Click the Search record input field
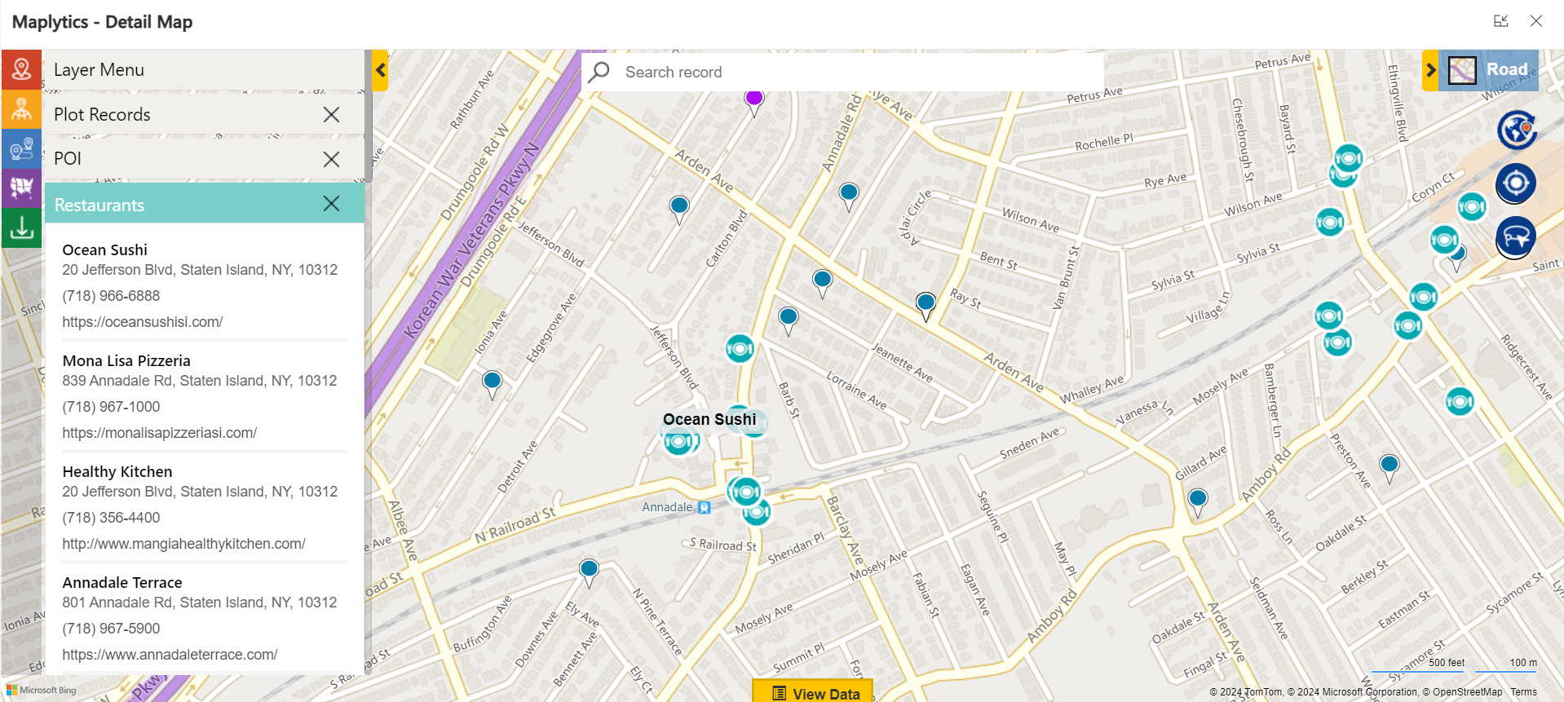Screen dimensions: 1564x702 tap(856, 72)
